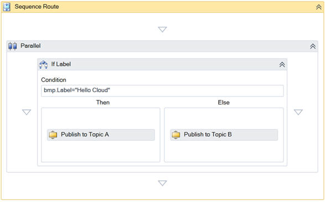Screen dimensions: 325x202
Task: Select the Publish to Topic B icon
Action: tap(176, 135)
